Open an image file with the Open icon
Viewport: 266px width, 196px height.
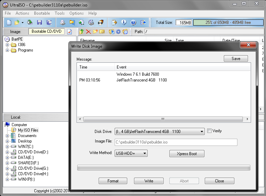17,22
